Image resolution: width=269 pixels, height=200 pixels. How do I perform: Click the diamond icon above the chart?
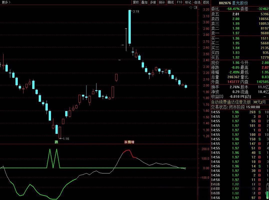(x=191, y=8)
